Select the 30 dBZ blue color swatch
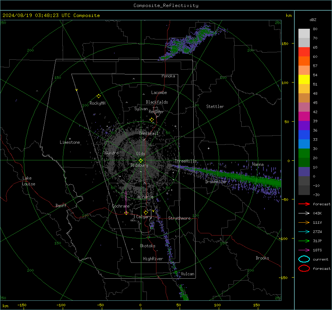The height and width of the screenshot is (310, 332). click(x=304, y=144)
